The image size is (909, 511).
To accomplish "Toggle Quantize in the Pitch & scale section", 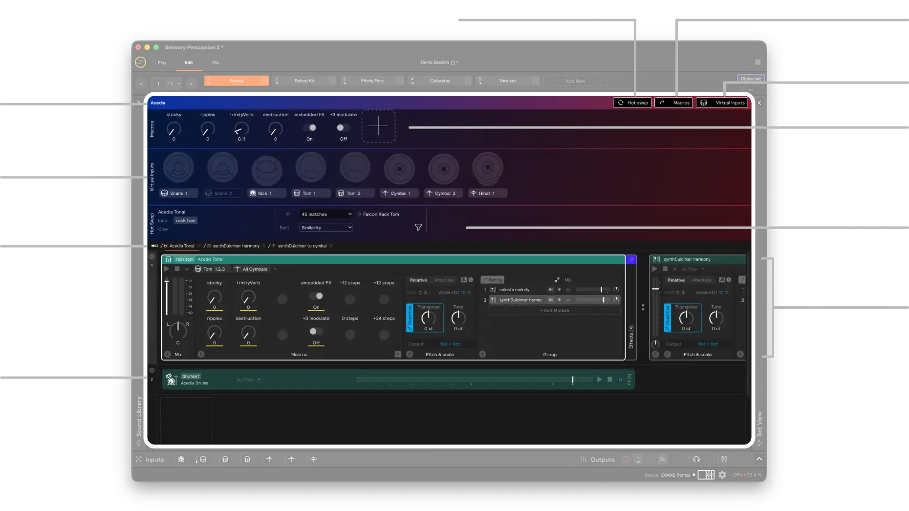I will pyautogui.click(x=410, y=318).
